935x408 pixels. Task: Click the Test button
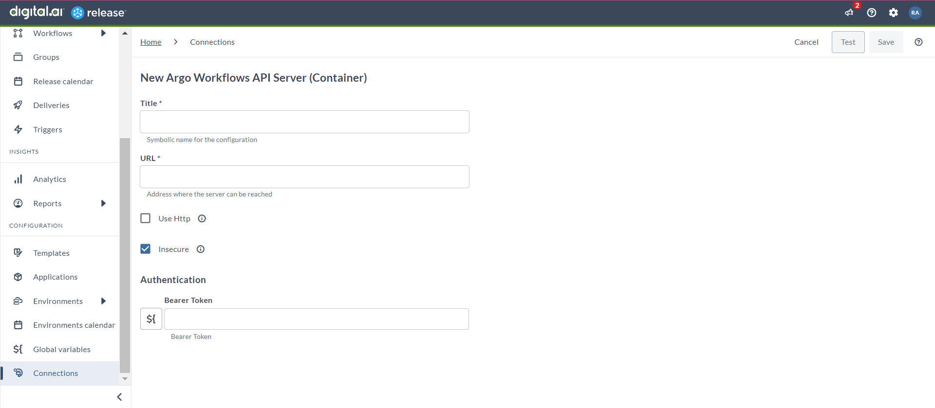click(848, 42)
